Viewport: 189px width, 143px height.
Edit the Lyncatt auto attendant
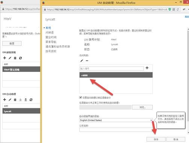tap(10, 100)
